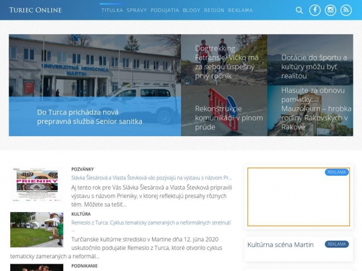Switch to the Blogy section
The width and height of the screenshot is (362, 271).
coord(191,10)
